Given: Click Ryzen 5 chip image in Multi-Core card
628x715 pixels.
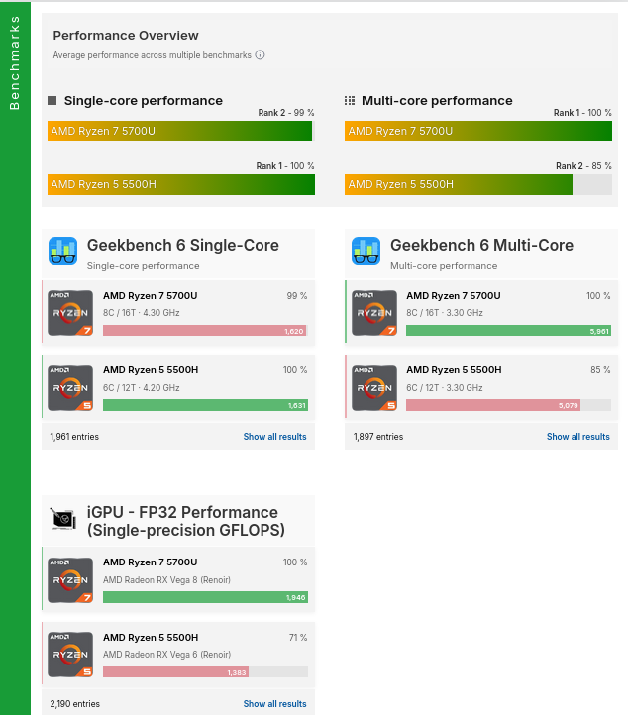Looking at the screenshot, I should tap(373, 386).
